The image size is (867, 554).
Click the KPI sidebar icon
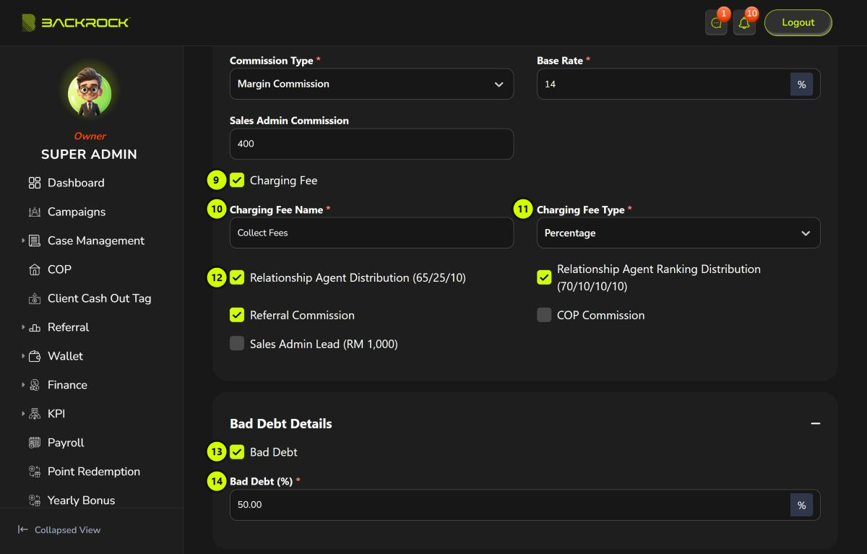[x=35, y=414]
